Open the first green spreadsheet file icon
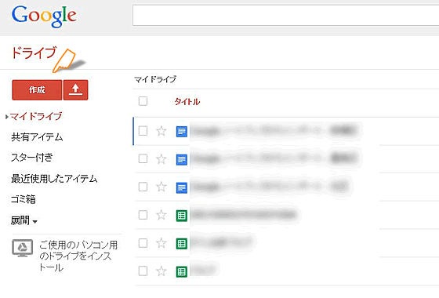Viewport: 439px width, 298px height. 182,216
